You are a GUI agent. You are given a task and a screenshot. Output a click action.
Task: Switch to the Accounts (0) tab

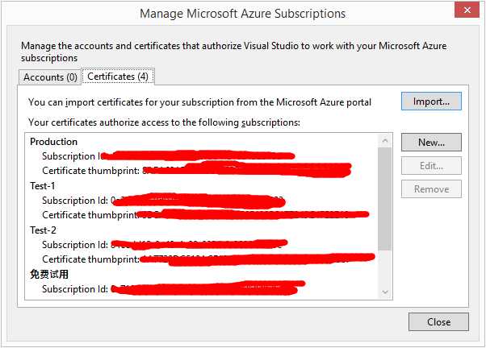pyautogui.click(x=50, y=77)
